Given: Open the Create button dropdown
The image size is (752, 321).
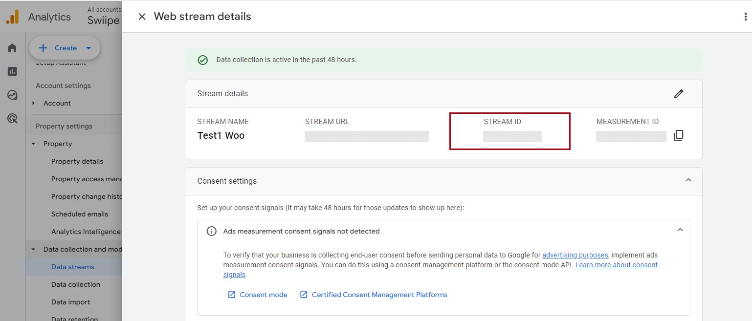Looking at the screenshot, I should 88,48.
